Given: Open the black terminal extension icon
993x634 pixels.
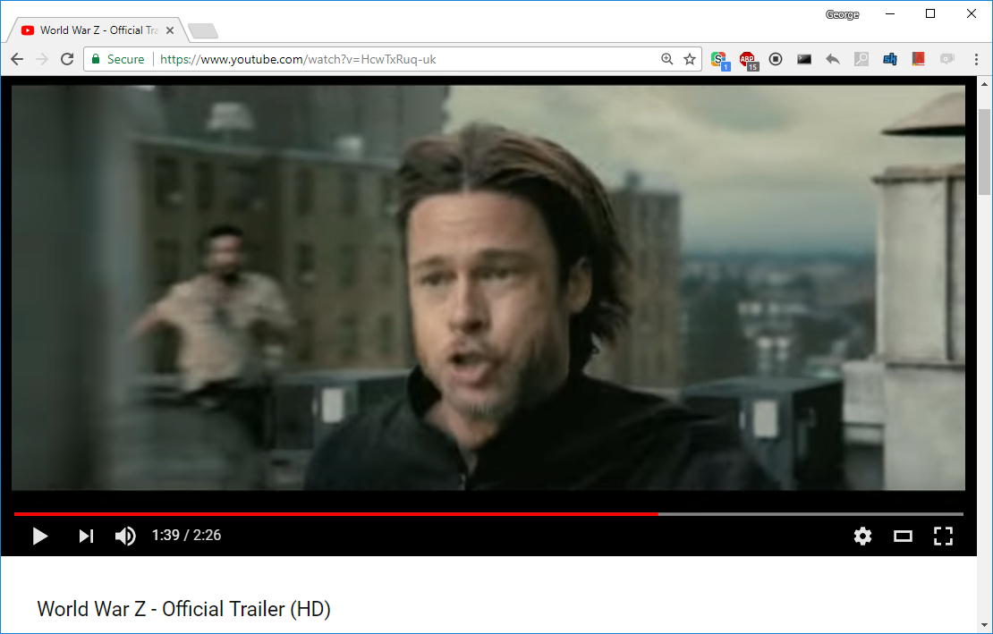Looking at the screenshot, I should point(804,59).
